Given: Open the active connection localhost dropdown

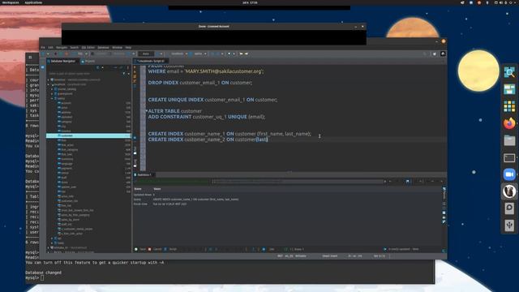Looking at the screenshot, I should (179, 54).
